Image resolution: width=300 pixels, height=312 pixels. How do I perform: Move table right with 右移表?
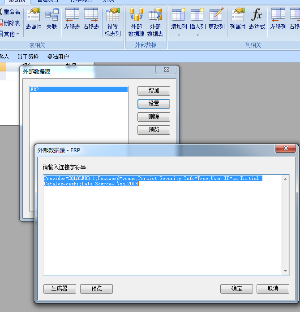[91, 19]
